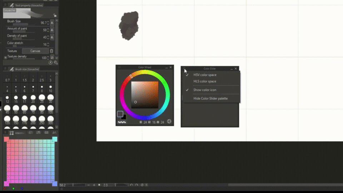Screen dimensions: 343x193
Task: Pick the red top-left corner color
Action: (6, 139)
